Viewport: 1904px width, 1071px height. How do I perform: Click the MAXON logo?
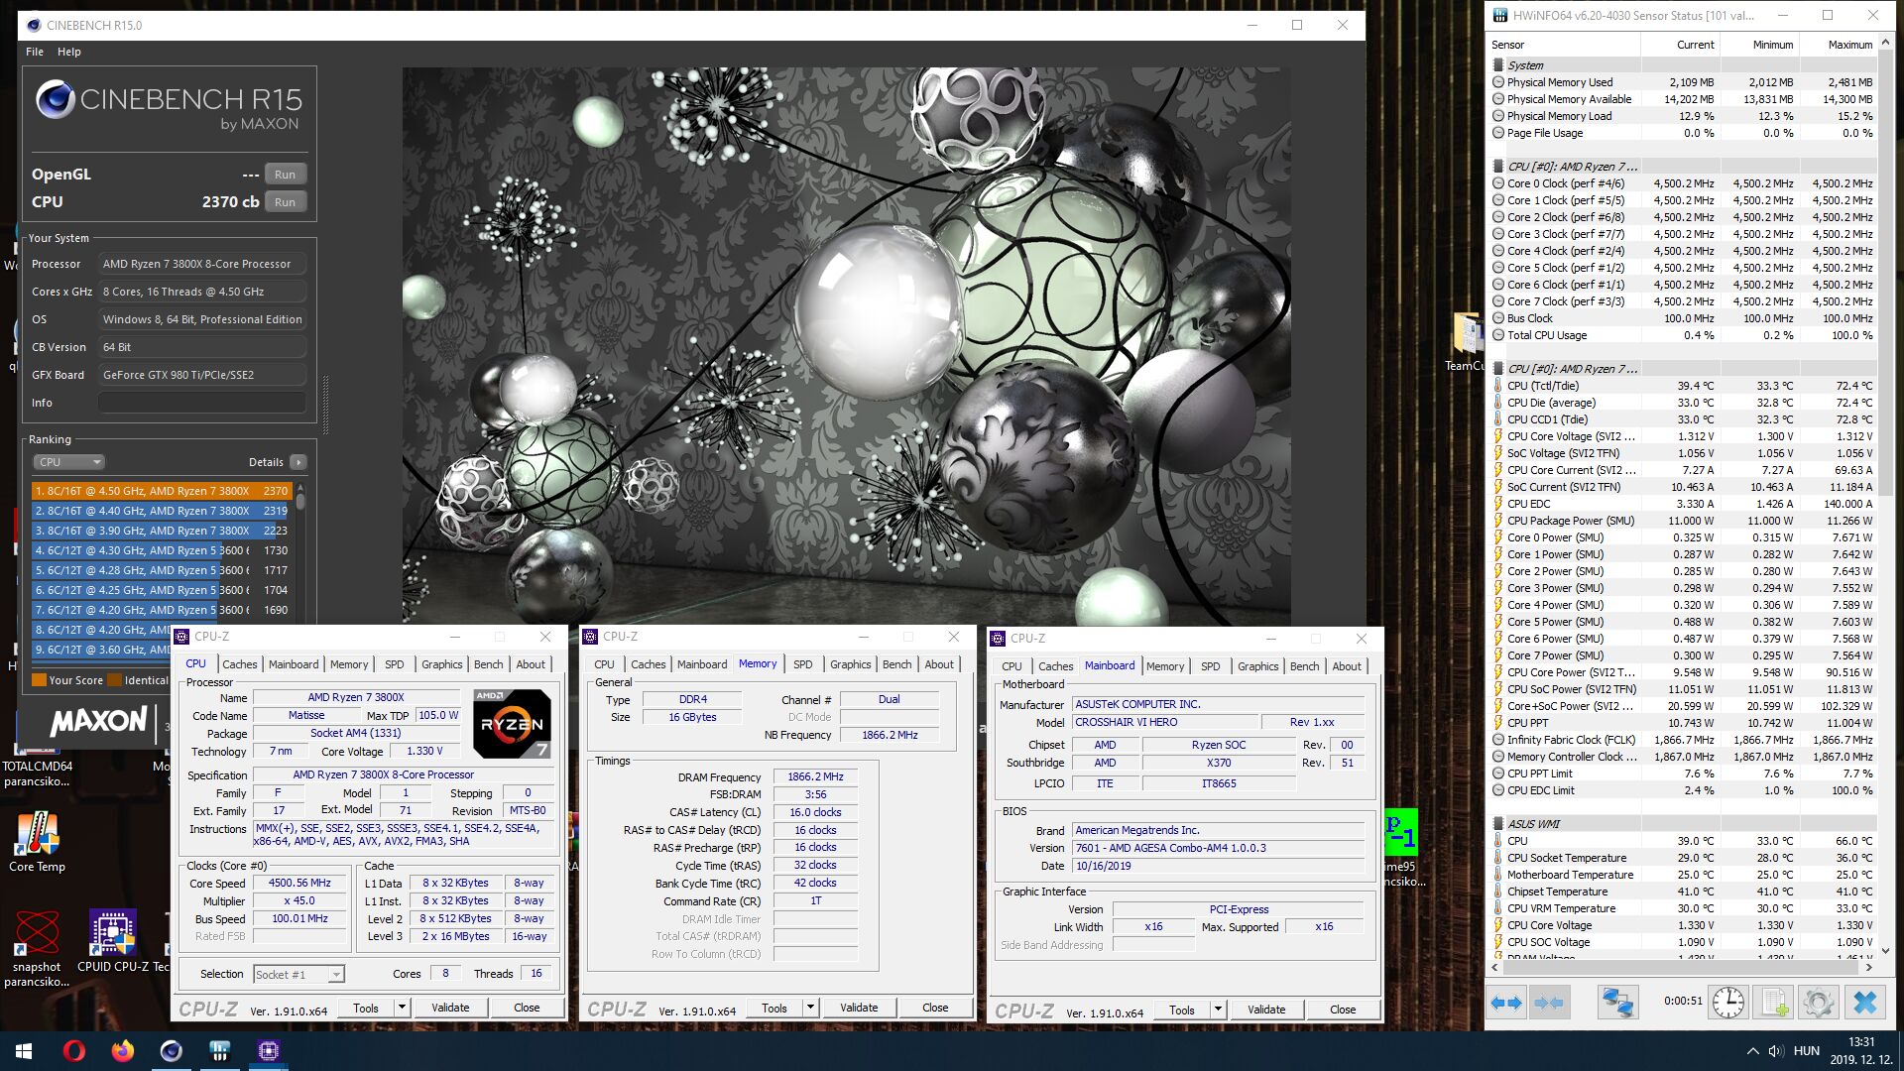tap(98, 721)
